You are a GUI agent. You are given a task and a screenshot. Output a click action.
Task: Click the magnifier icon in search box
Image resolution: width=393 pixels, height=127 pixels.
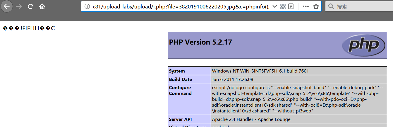coord(331,6)
